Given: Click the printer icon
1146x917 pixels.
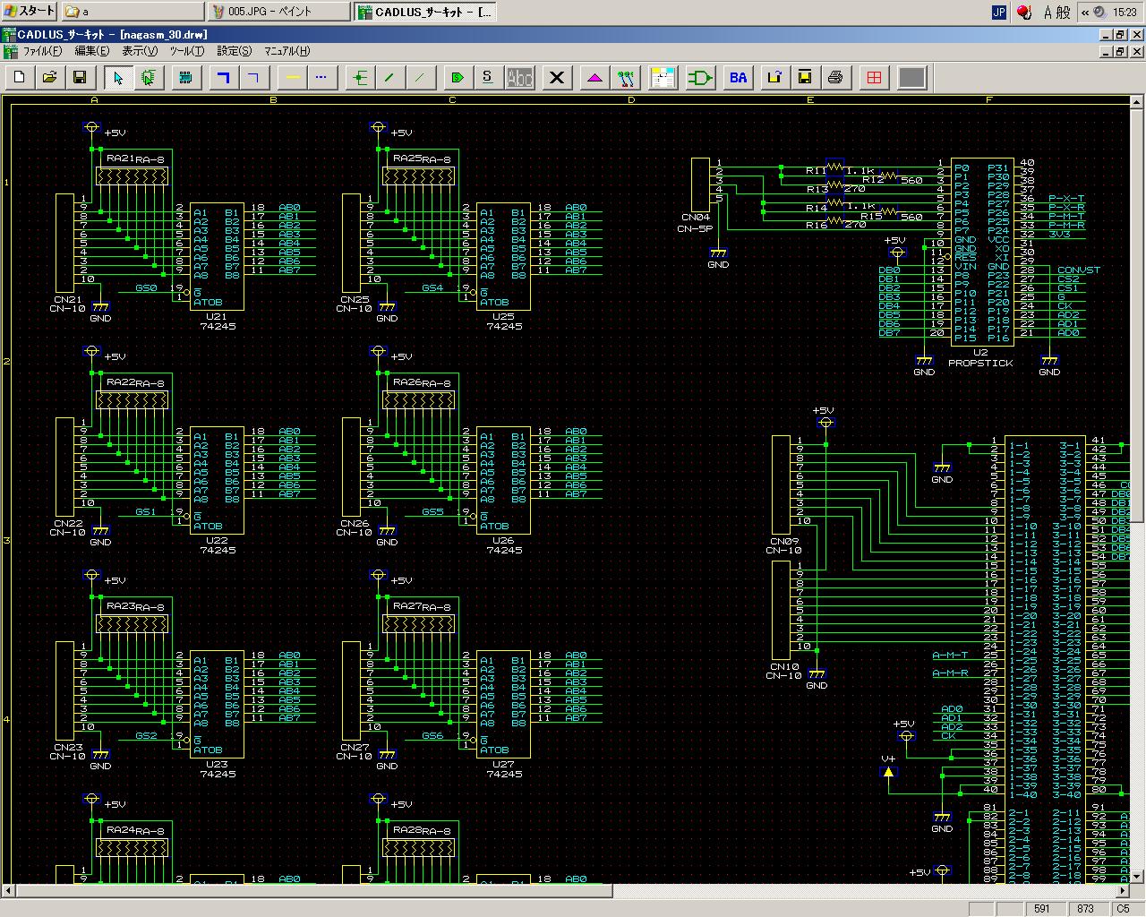Looking at the screenshot, I should (x=835, y=78).
